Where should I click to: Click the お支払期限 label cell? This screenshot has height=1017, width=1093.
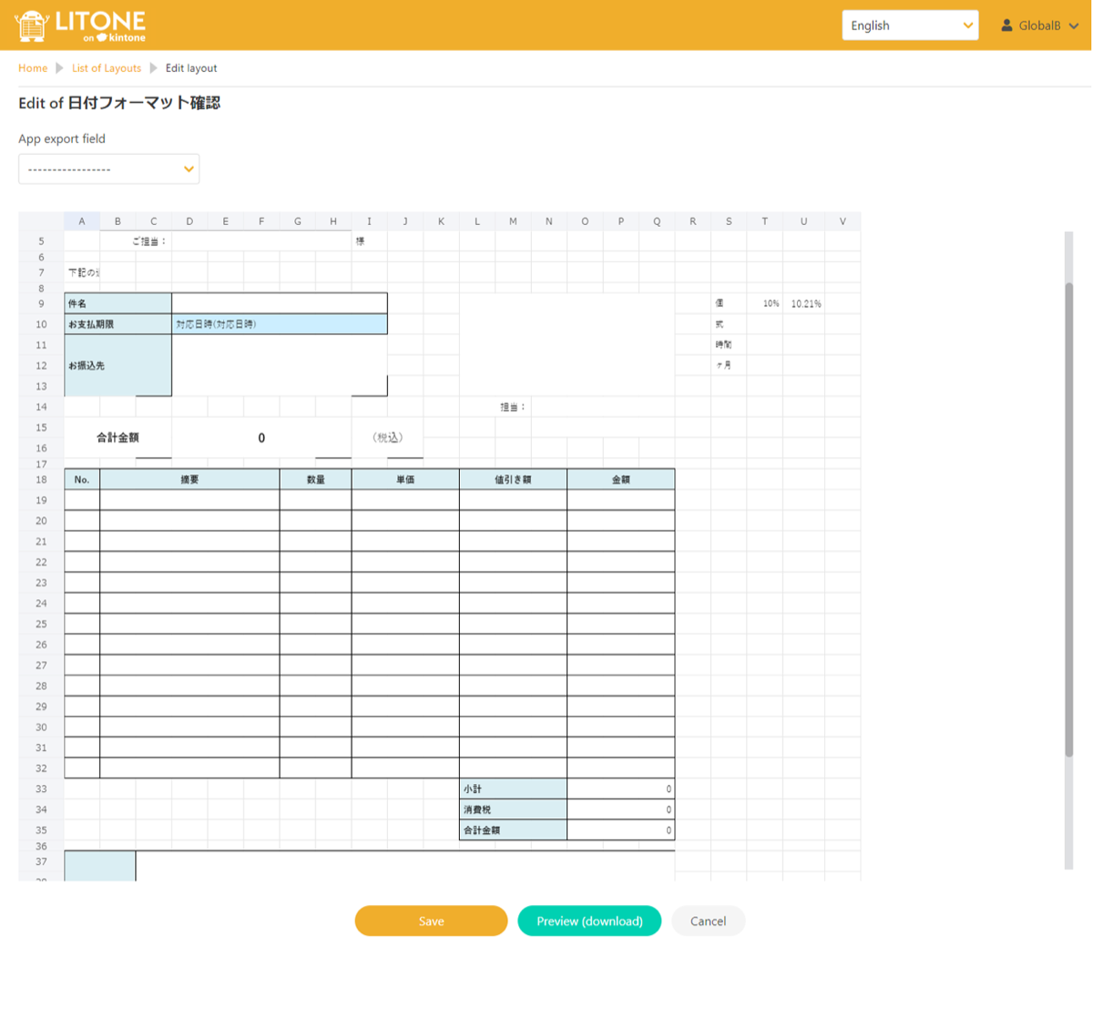[117, 324]
